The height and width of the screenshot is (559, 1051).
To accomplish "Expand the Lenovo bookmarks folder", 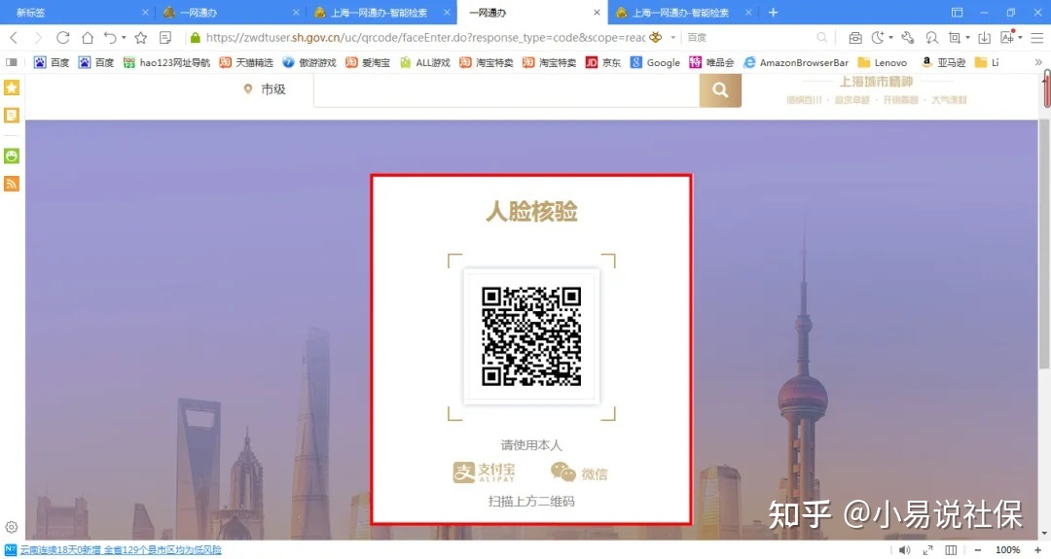I will click(882, 62).
